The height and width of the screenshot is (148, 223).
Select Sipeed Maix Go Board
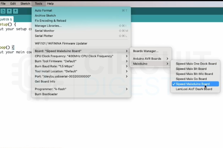click(195, 79)
